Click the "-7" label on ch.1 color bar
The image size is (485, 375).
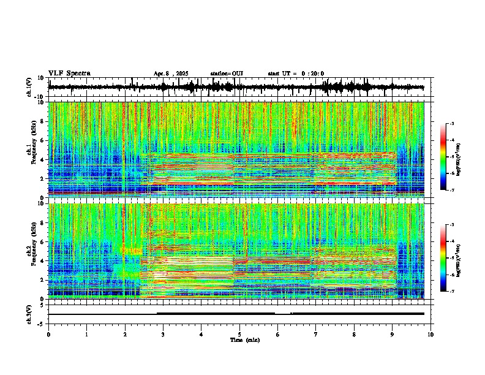pos(452,190)
